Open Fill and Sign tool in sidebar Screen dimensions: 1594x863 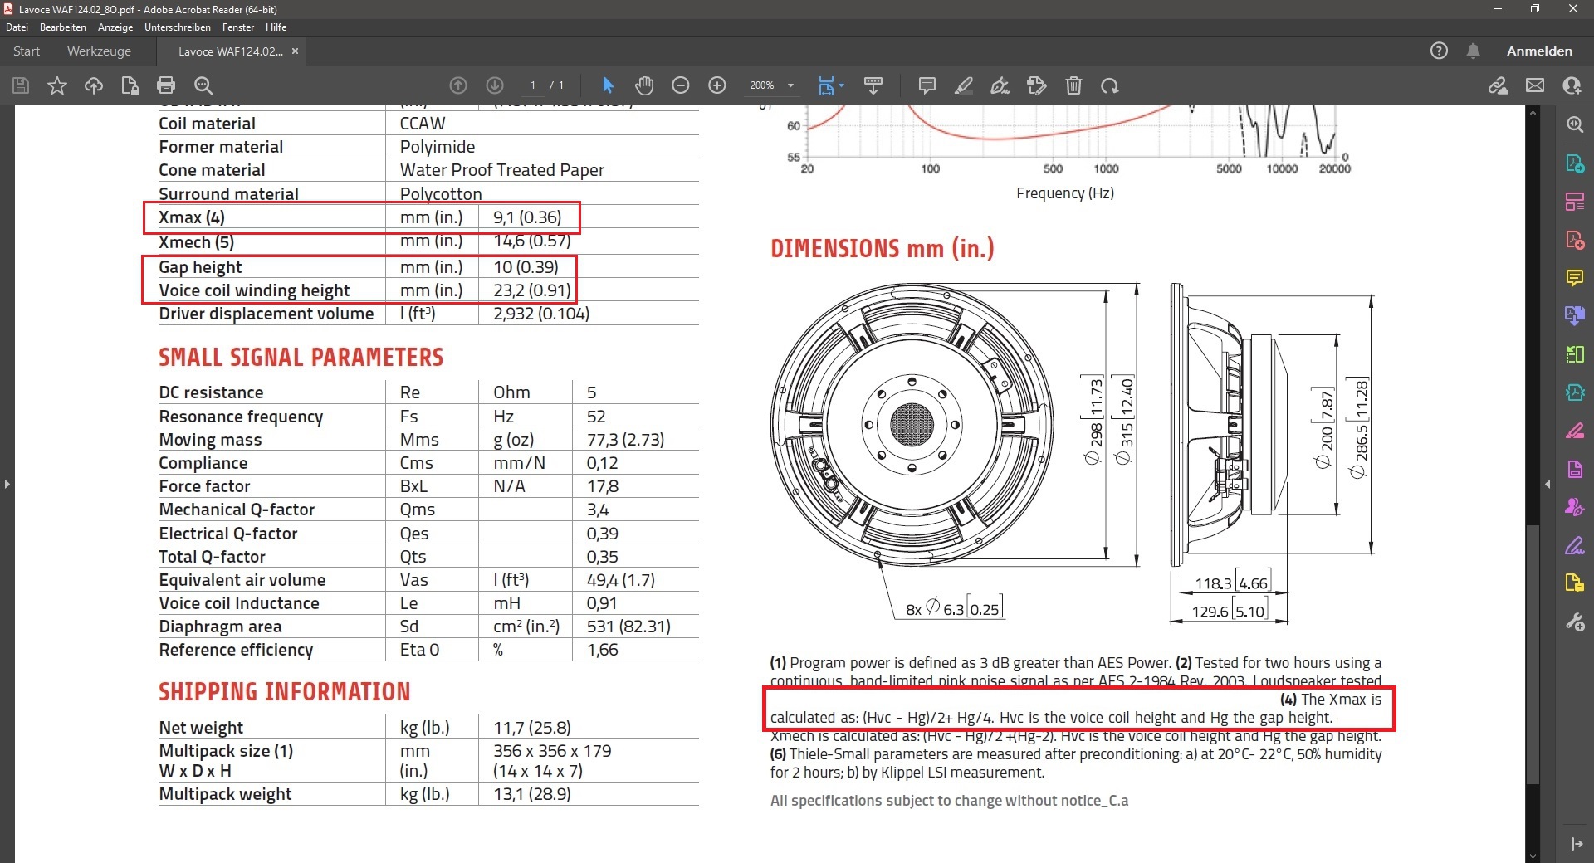tap(1575, 545)
